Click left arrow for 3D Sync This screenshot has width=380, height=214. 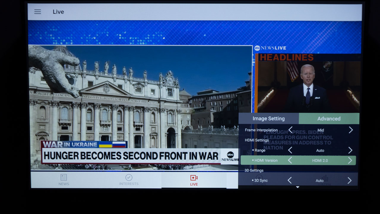(x=289, y=180)
